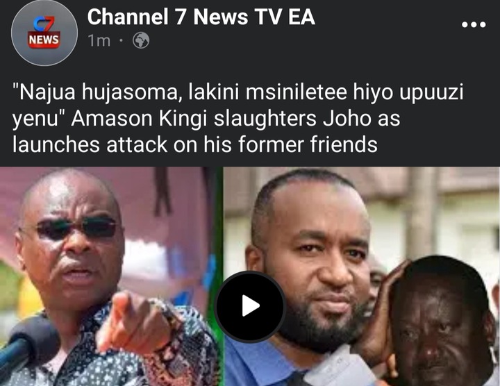Open the three-dot post options menu

tap(474, 24)
